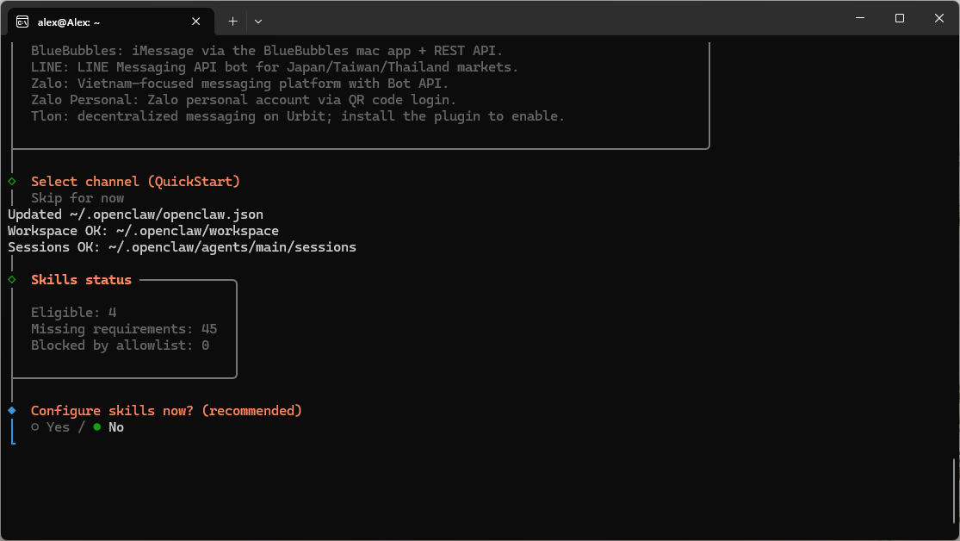Click the Skills status box heading

(81, 280)
